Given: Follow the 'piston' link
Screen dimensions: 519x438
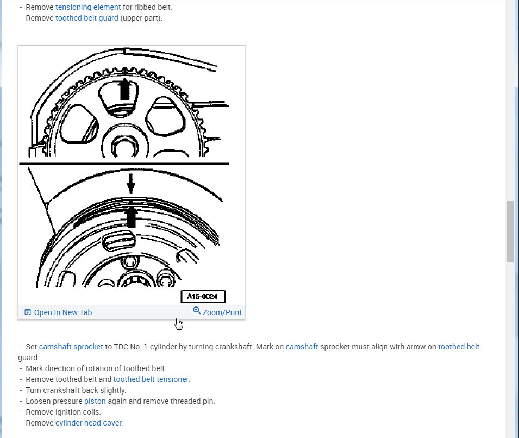Looking at the screenshot, I should [95, 401].
